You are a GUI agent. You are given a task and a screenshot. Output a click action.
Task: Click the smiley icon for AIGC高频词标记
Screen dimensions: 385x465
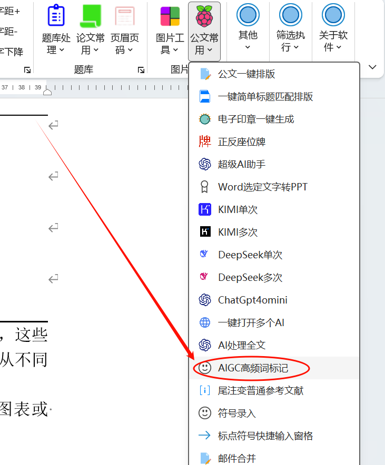[205, 368]
